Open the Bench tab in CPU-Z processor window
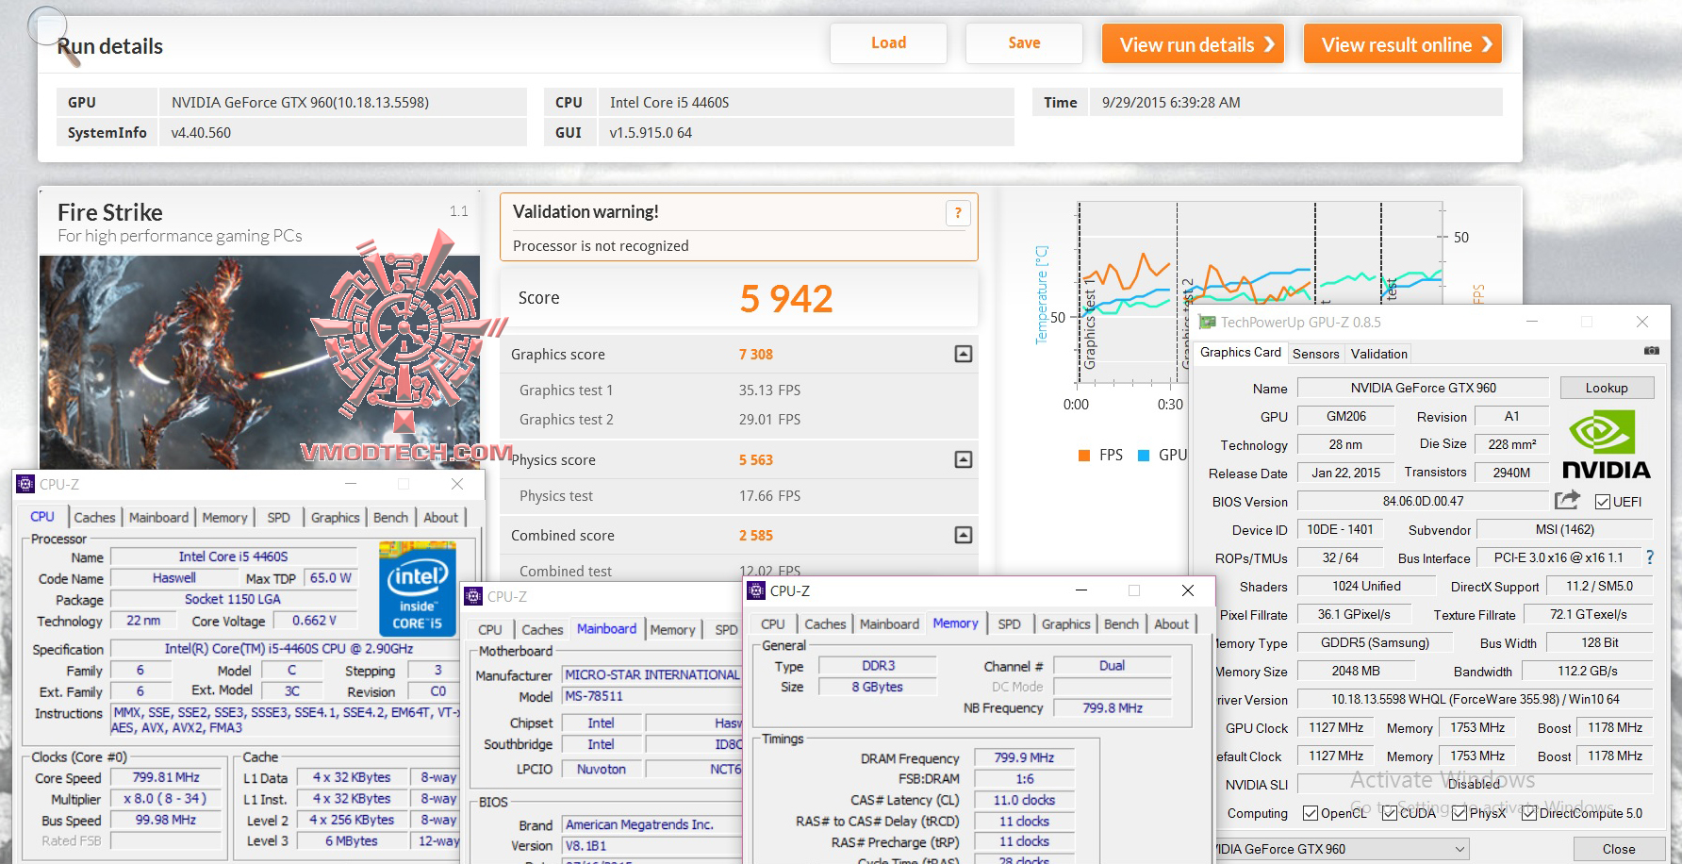This screenshot has height=864, width=1682. [x=390, y=518]
